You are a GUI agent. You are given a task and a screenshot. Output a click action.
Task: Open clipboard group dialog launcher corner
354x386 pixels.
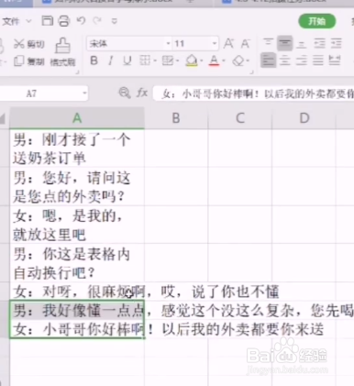click(x=77, y=72)
